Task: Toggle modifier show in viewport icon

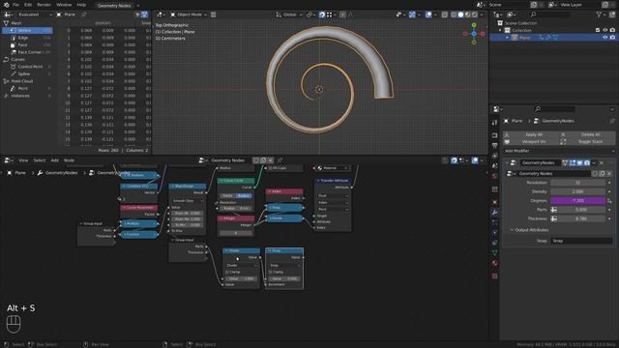Action: [x=580, y=163]
